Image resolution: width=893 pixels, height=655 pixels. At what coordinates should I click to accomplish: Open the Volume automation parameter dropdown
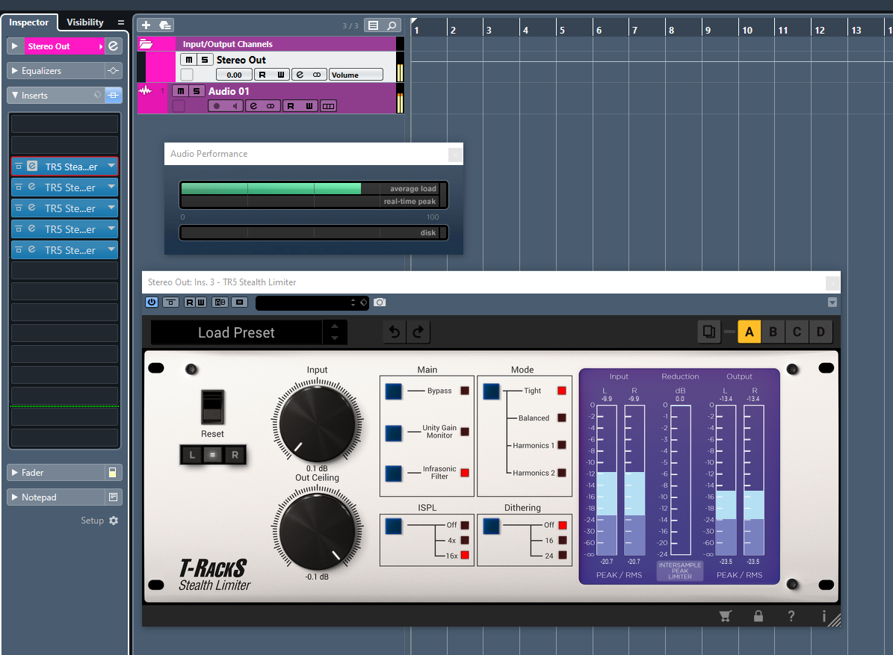point(356,75)
